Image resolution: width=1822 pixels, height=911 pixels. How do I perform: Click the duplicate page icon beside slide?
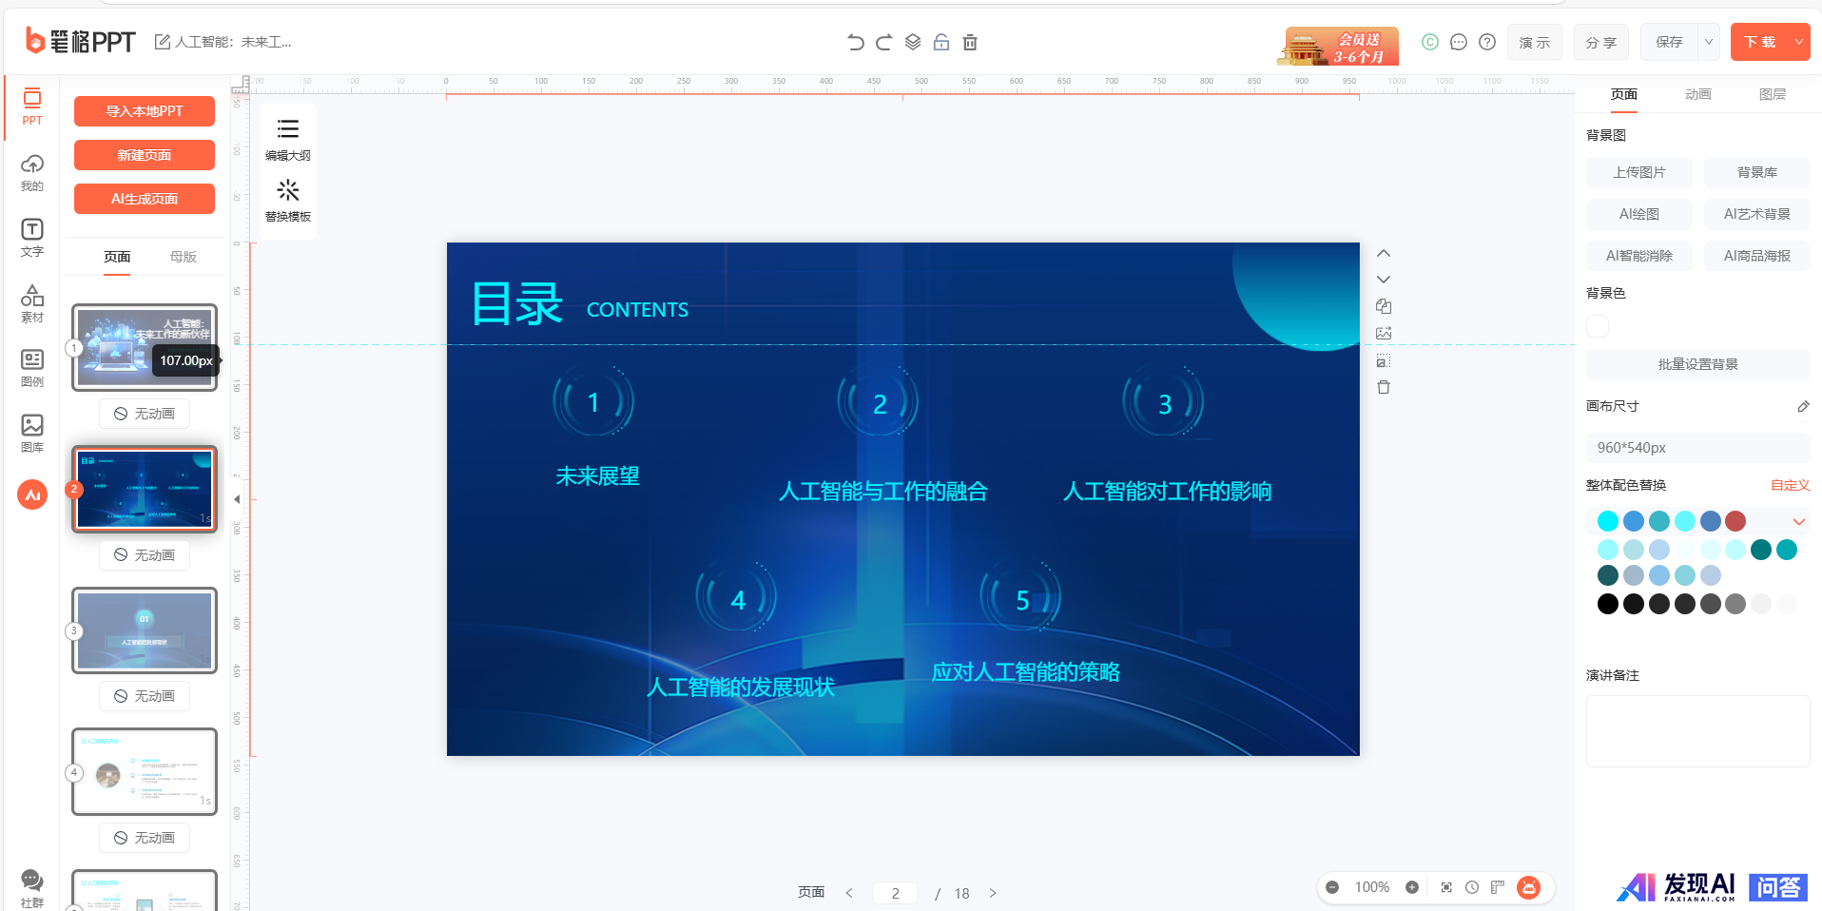1384,306
